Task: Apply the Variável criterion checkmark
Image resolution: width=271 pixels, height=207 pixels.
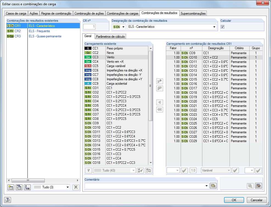Action: 235,170
